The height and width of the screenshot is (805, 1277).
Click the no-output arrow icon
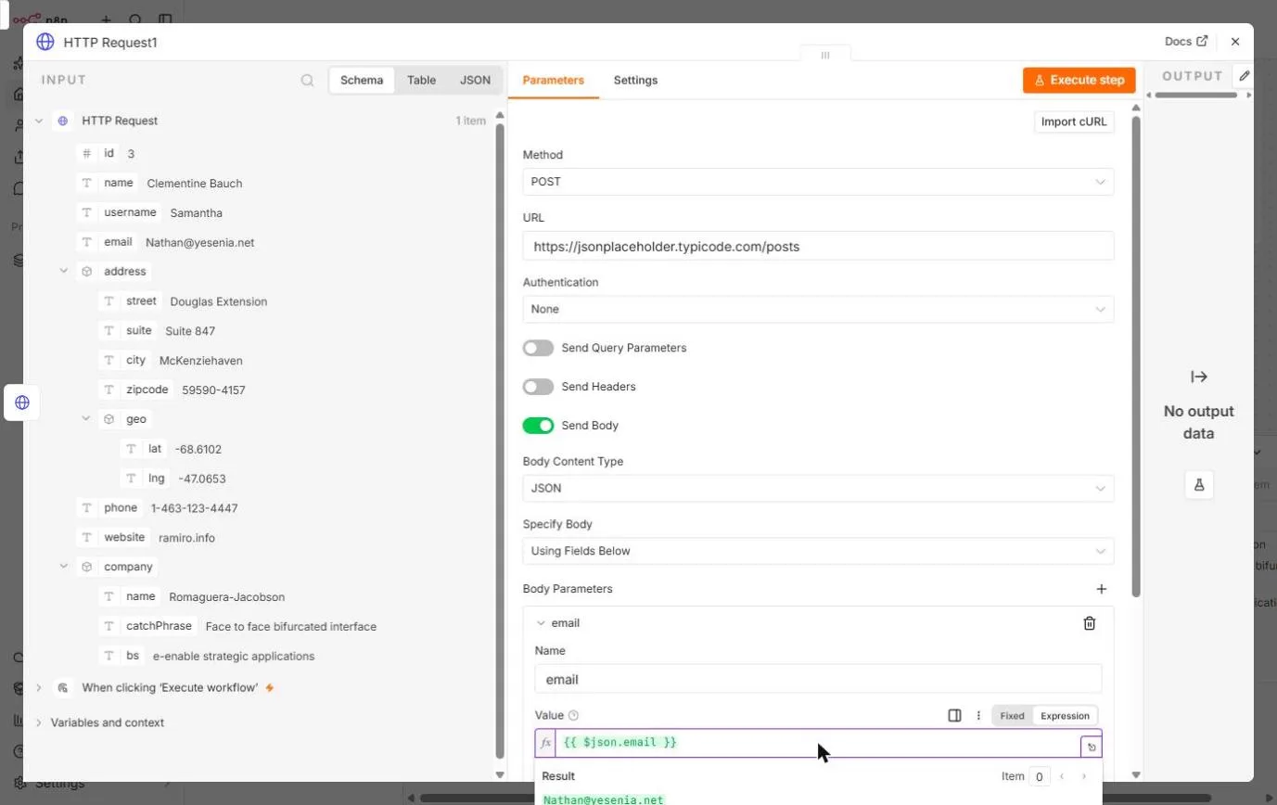[1199, 377]
